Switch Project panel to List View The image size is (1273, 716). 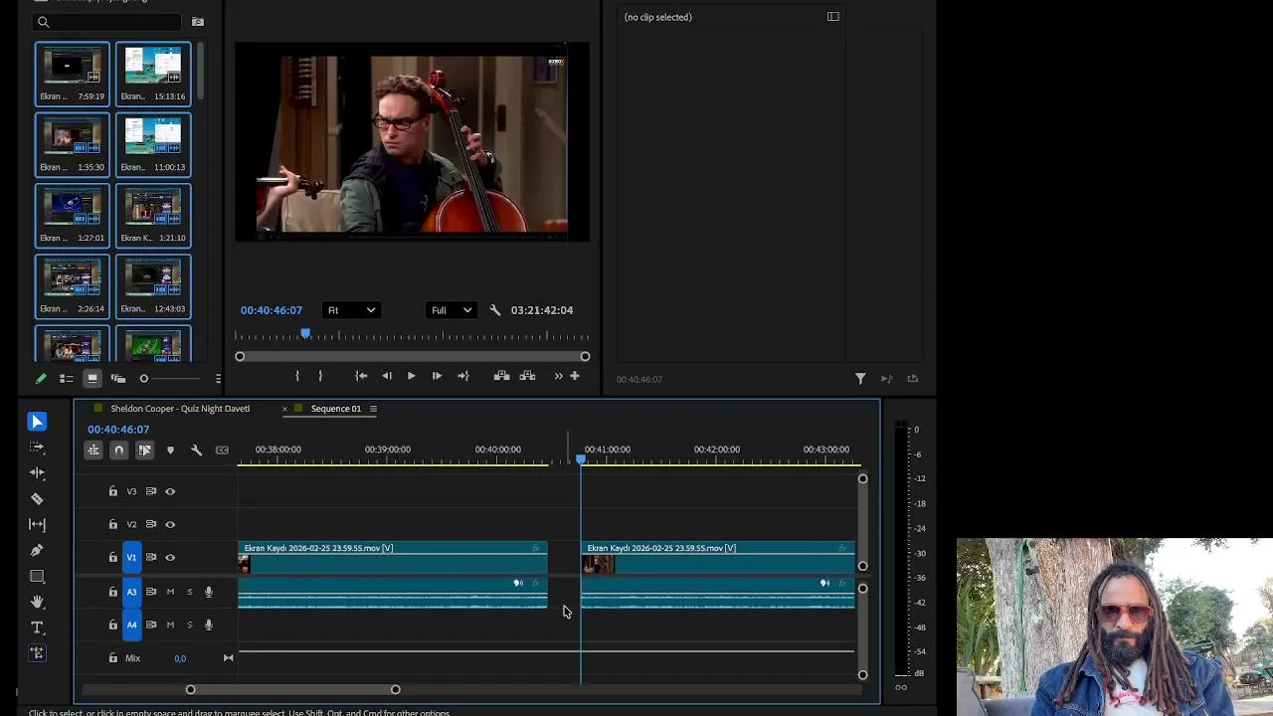[67, 379]
